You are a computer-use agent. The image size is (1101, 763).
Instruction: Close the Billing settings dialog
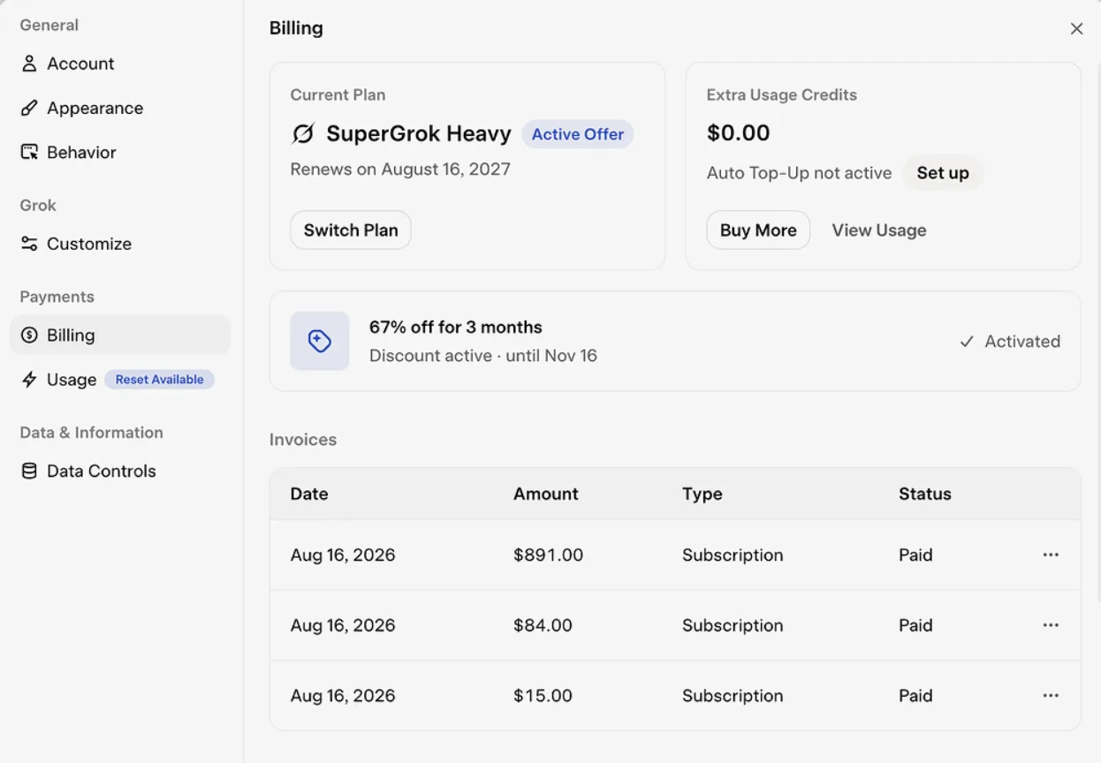pyautogui.click(x=1076, y=29)
